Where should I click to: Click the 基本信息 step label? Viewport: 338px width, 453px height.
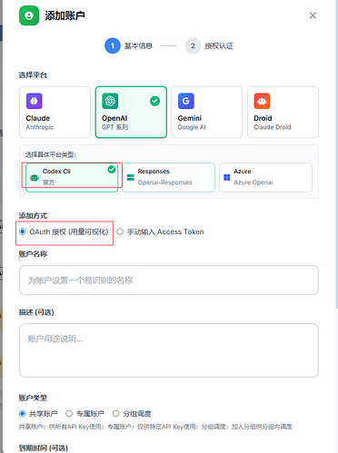point(138,45)
